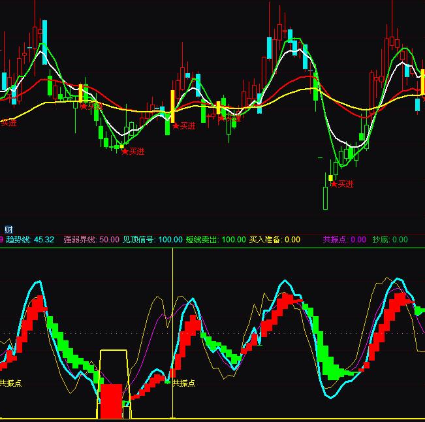Screen dimensions: 425x422
Task: Click the 财 icon above the indicator panel
Action: tap(8, 229)
